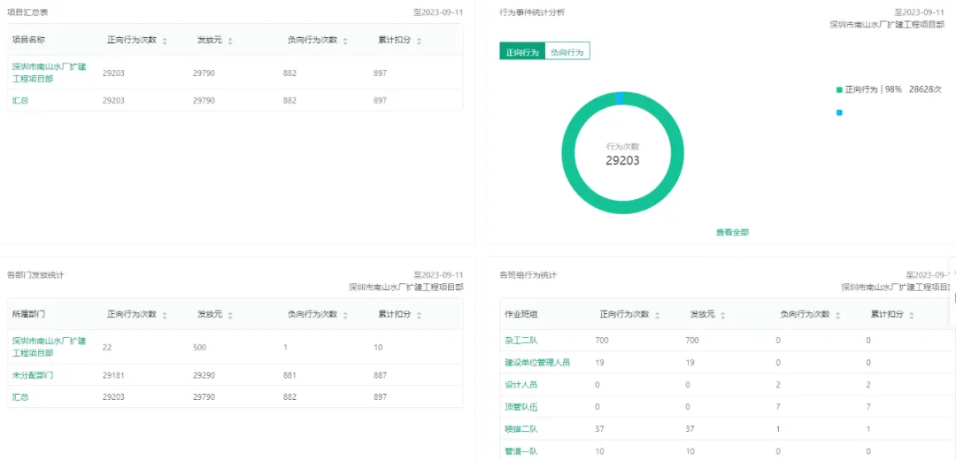Sort 项目汇总表 by 累计扣分

pos(419,41)
